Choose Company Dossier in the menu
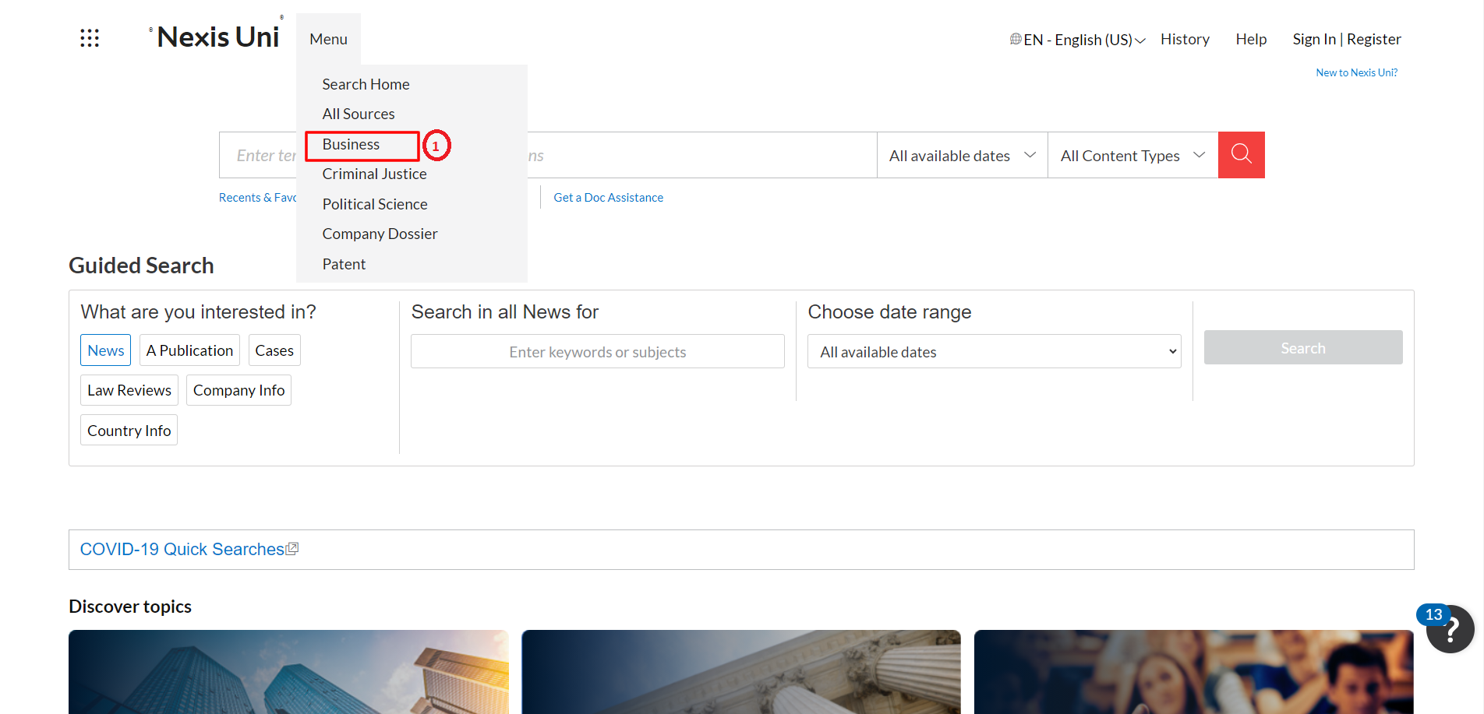The image size is (1484, 714). click(x=380, y=234)
